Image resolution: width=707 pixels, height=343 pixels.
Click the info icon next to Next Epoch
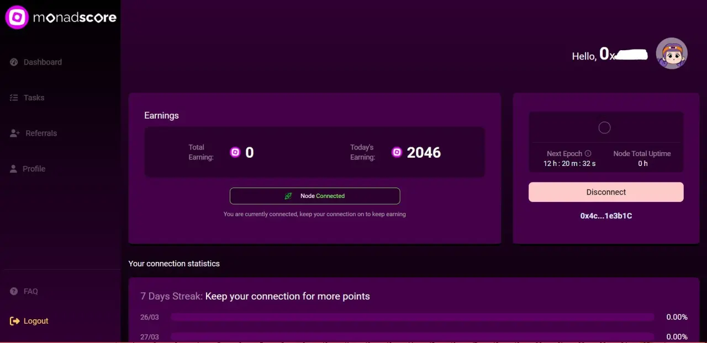coord(588,154)
